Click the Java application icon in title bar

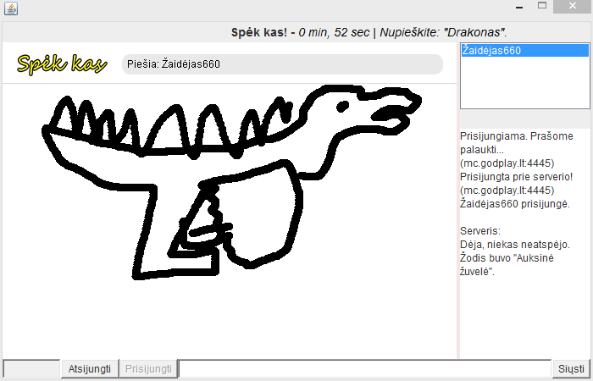click(x=11, y=8)
